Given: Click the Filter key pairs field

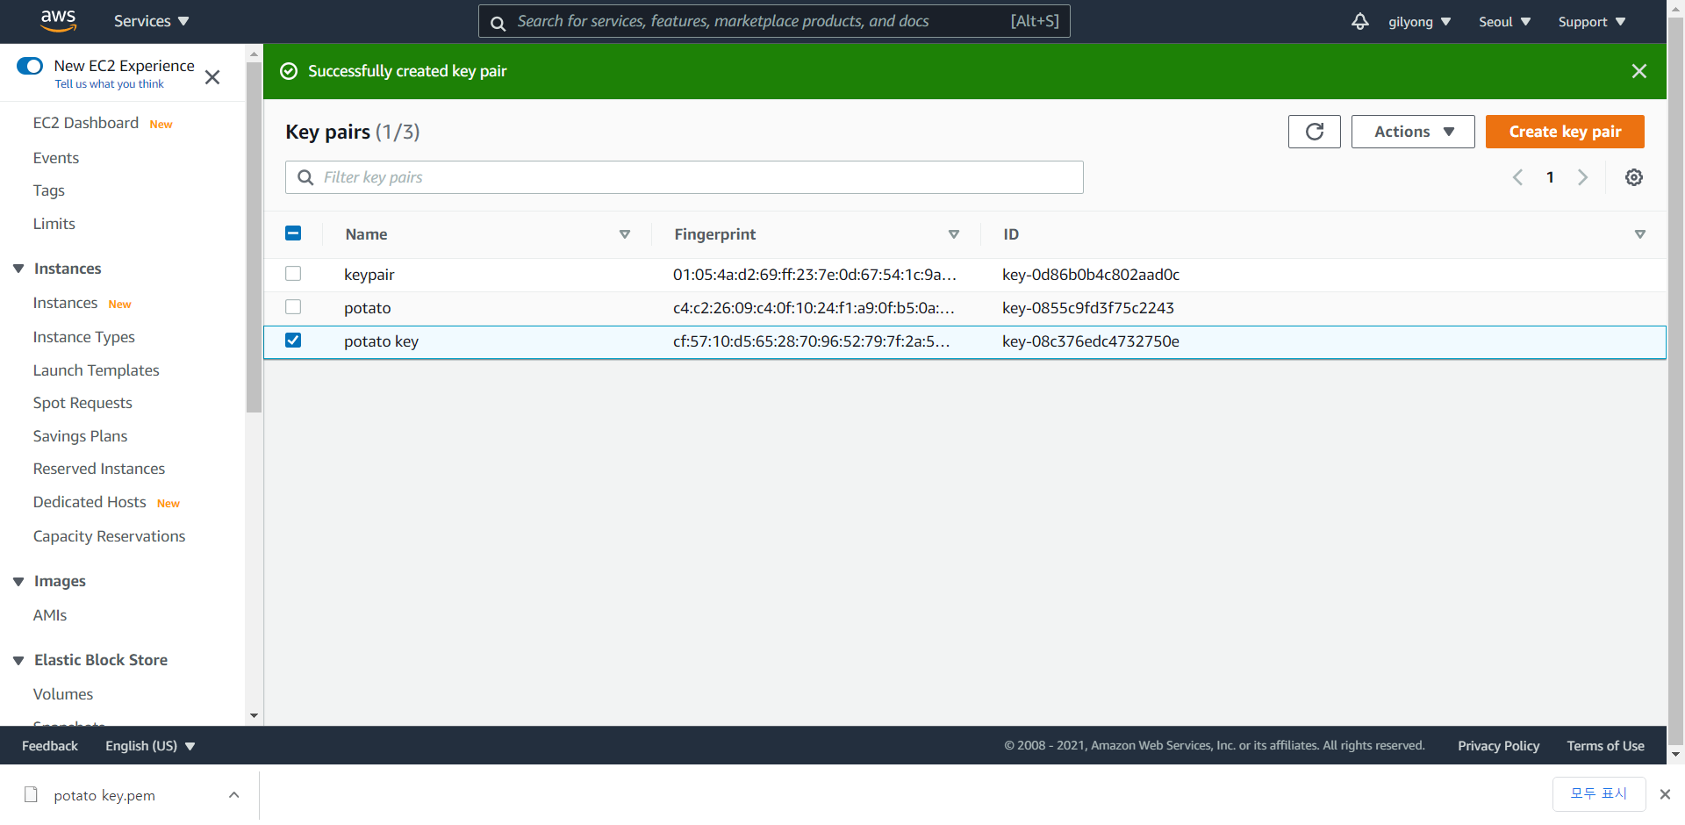Looking at the screenshot, I should click(685, 177).
